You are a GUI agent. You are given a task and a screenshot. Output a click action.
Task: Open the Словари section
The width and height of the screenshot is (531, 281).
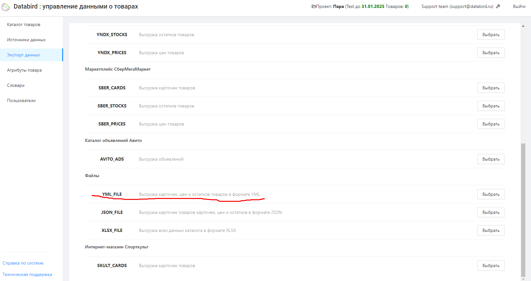click(x=16, y=85)
